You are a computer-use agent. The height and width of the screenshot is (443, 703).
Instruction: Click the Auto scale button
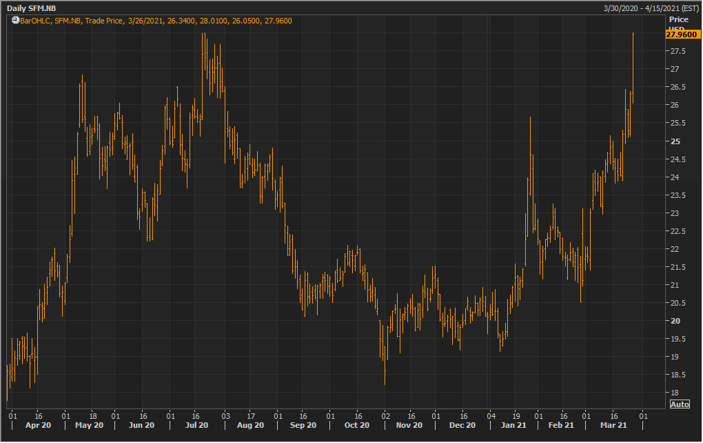(x=680, y=404)
